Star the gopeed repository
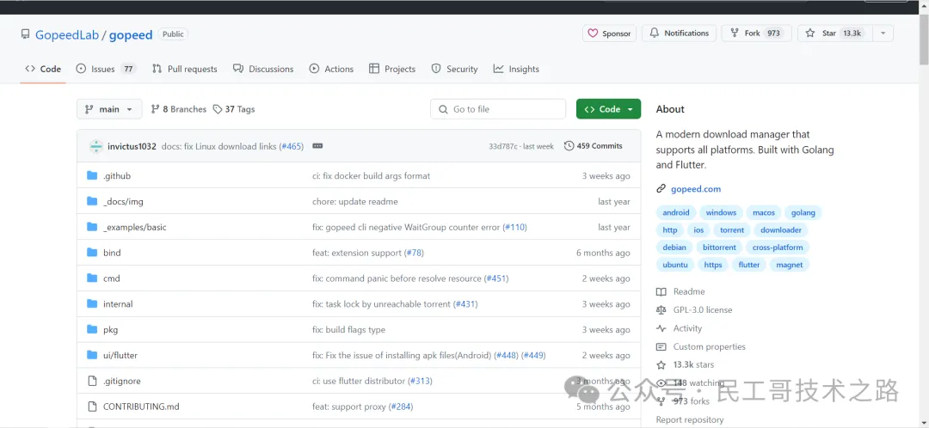 tap(835, 34)
